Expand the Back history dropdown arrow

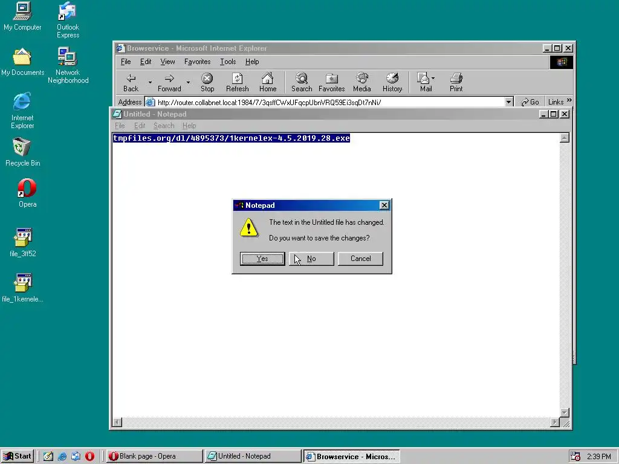(x=150, y=82)
